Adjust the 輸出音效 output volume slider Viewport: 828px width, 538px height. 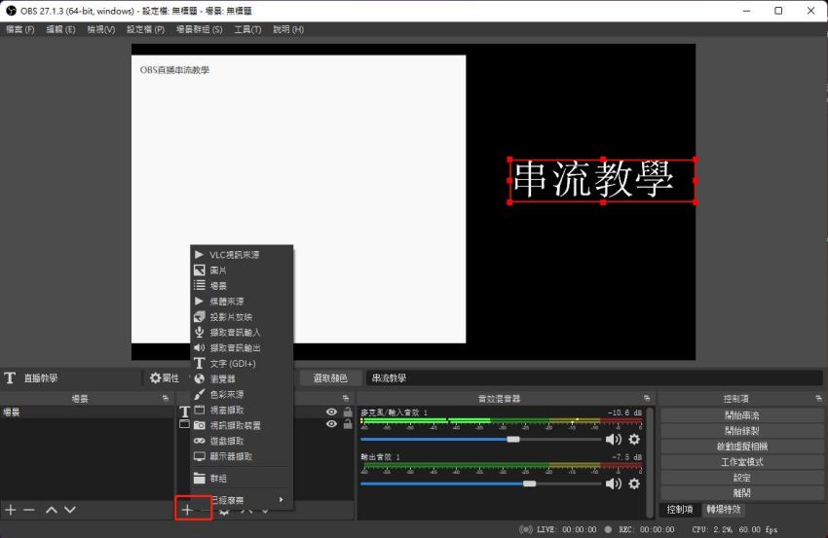(529, 484)
